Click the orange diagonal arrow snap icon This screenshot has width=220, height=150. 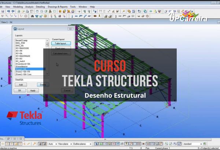[34, 144]
